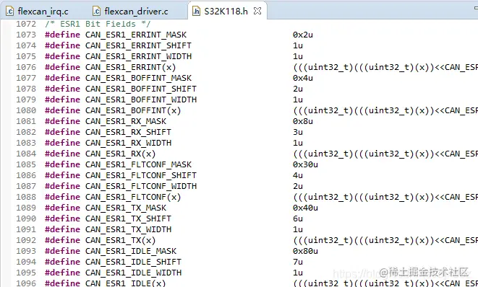
Task: Click on CAN_ESR1_TX_MASK identifier
Action: [x=126, y=208]
